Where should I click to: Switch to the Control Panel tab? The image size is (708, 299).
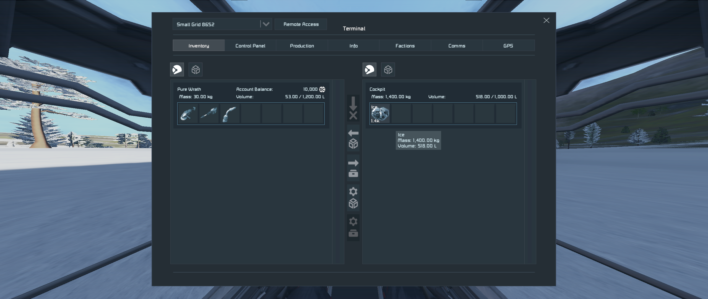[x=250, y=46]
